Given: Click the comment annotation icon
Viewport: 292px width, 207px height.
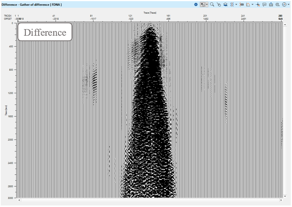Looking at the screenshot, I should pos(264,4).
